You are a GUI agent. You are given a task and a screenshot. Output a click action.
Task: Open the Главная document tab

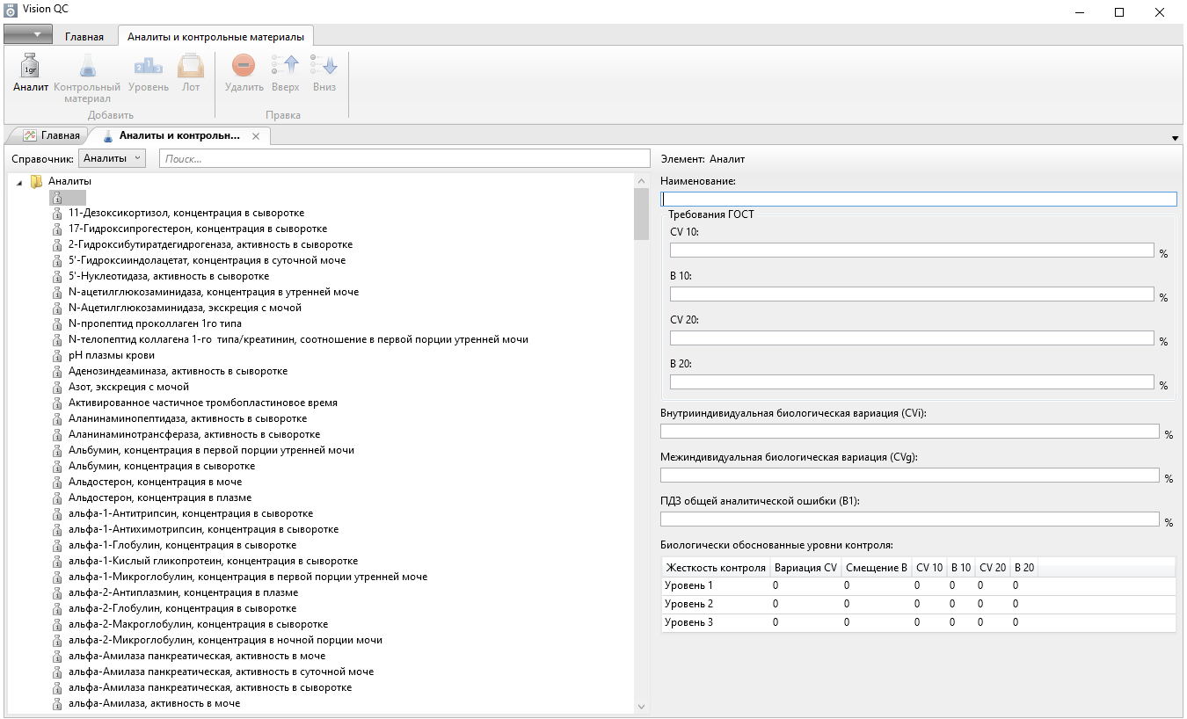click(52, 135)
